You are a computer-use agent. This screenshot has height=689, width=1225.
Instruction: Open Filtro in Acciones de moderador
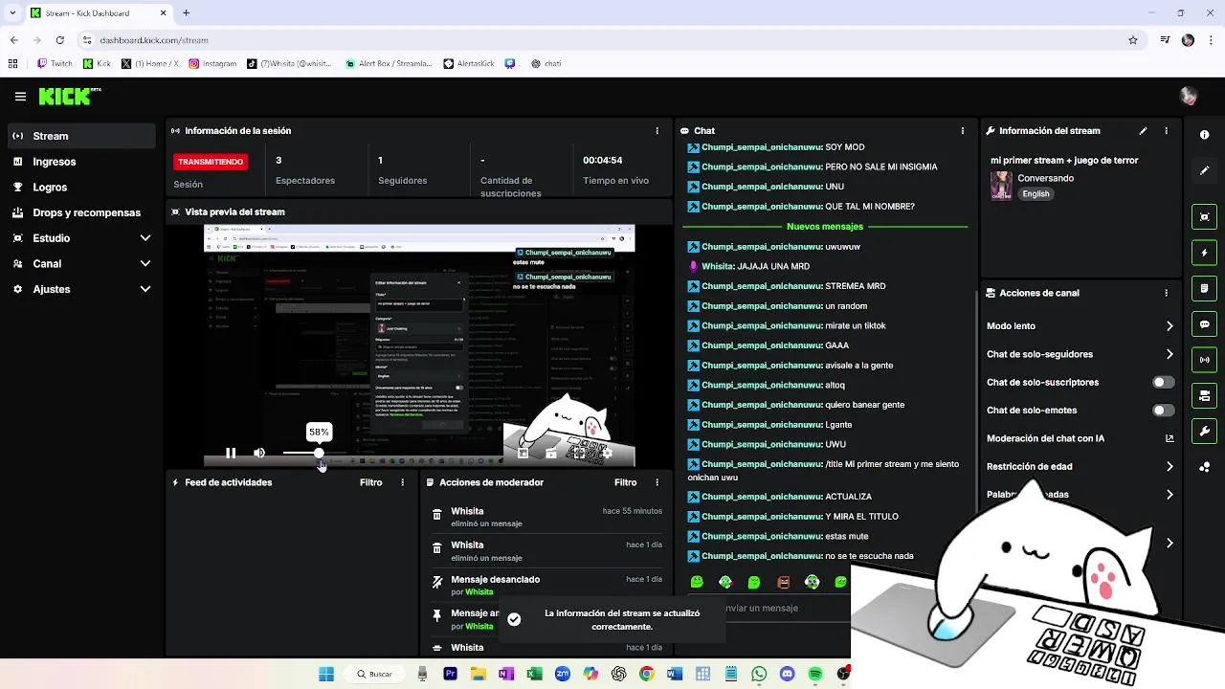tap(626, 483)
